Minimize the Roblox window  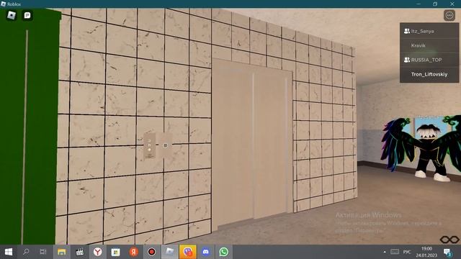[419, 4]
